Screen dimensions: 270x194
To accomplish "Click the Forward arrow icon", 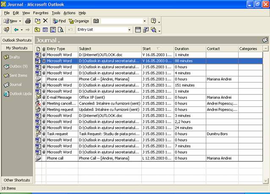I will point(28,30).
